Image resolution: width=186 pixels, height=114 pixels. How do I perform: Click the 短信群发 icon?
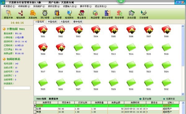[69, 15]
